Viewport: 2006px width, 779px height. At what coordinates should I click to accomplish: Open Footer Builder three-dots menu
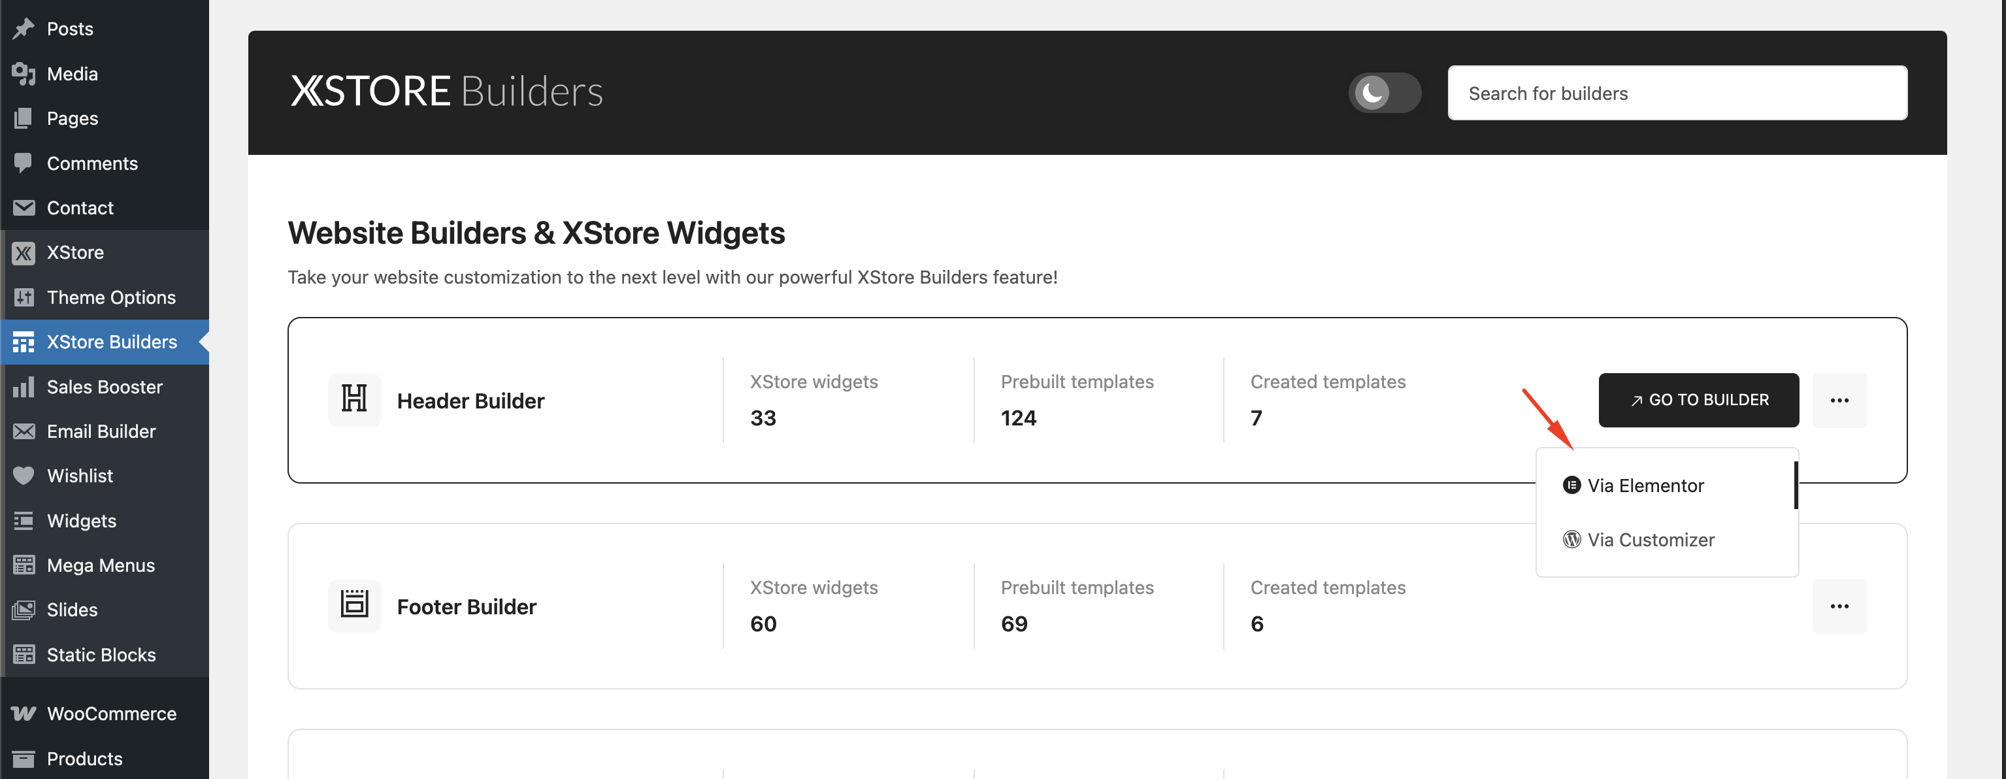coord(1839,605)
